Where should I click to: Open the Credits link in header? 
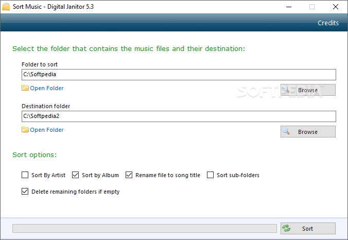coord(328,23)
